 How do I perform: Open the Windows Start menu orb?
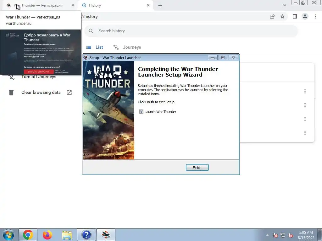(8, 235)
